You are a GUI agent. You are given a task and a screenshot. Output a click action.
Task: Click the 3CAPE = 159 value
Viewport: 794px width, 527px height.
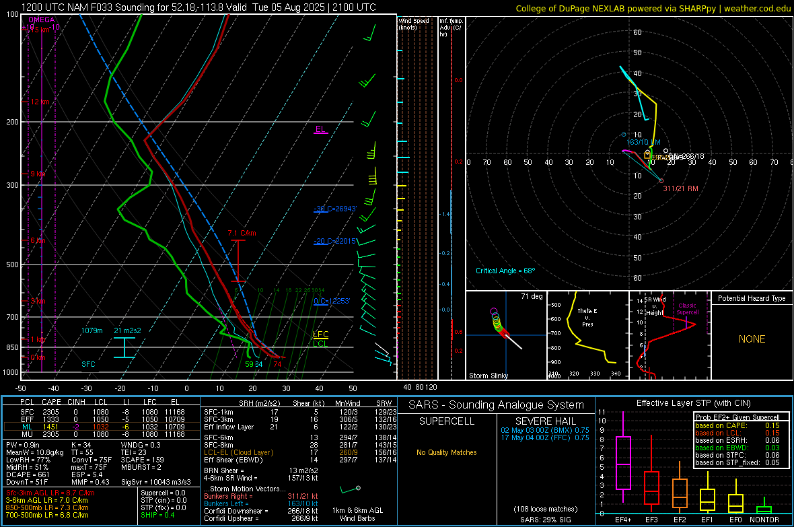pos(142,460)
